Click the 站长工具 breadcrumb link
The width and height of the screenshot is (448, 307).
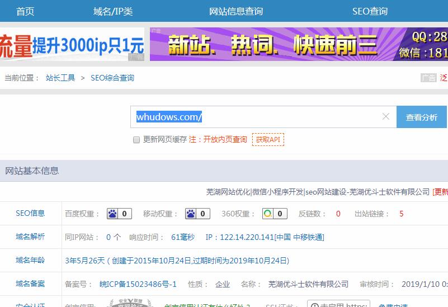[x=60, y=78]
